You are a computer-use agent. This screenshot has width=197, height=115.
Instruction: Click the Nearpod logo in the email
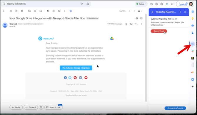click(x=46, y=38)
